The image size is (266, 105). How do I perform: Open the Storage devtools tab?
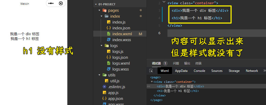click(x=234, y=71)
